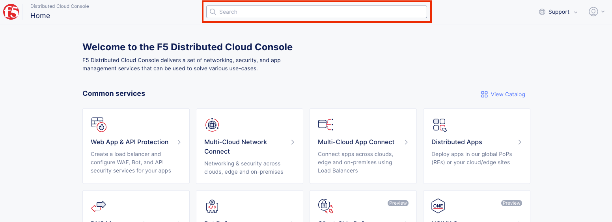Select the Client-Side Defense padlock icon

coord(325,206)
